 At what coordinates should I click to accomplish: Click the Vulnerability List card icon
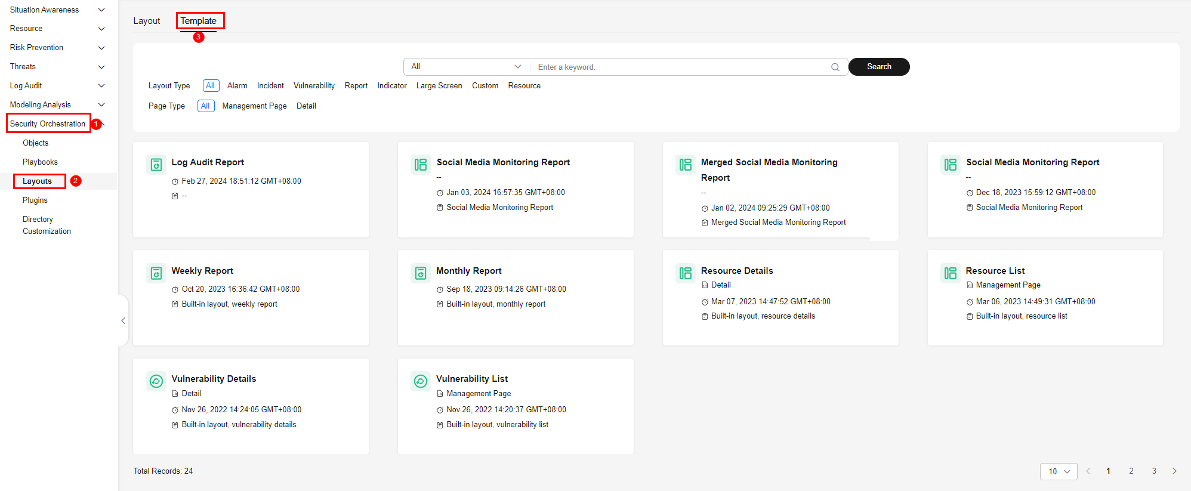point(421,381)
